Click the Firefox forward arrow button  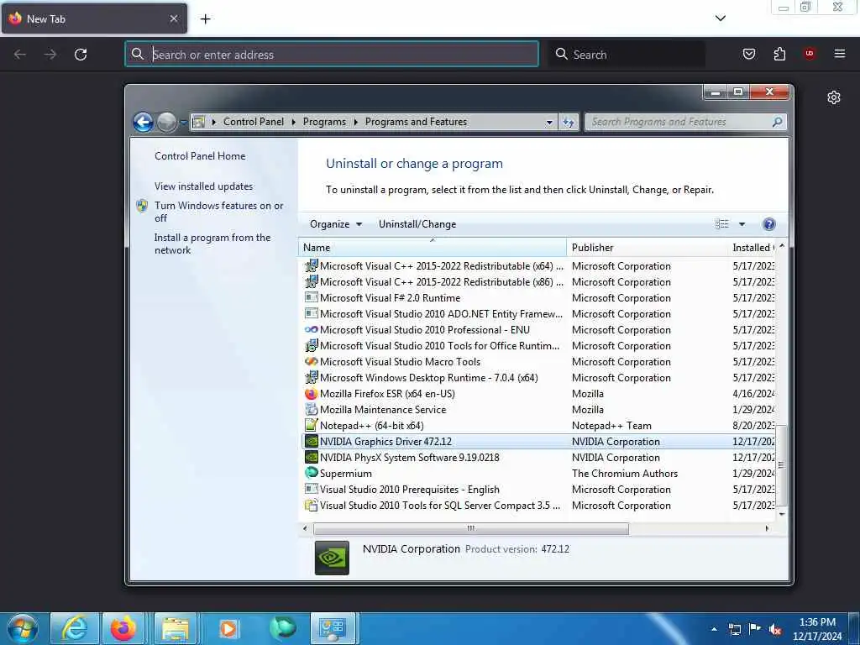coord(50,55)
